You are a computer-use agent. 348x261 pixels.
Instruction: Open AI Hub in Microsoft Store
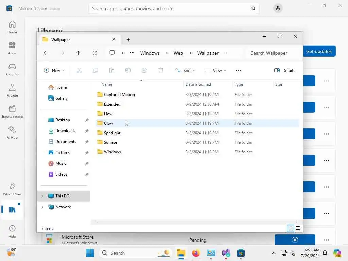12,133
